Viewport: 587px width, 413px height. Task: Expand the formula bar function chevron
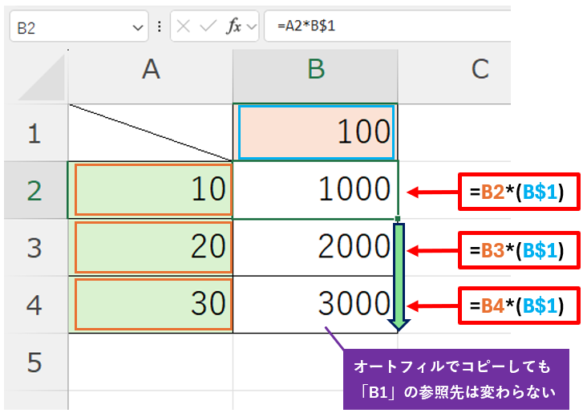coord(252,27)
